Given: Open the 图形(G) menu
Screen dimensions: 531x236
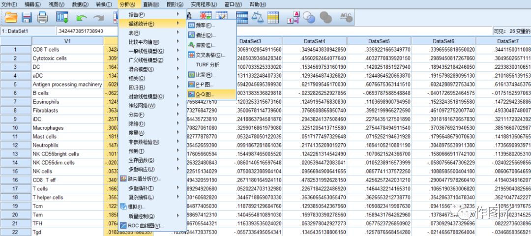Looking at the screenshot, I should pyautogui.click(x=175, y=4).
